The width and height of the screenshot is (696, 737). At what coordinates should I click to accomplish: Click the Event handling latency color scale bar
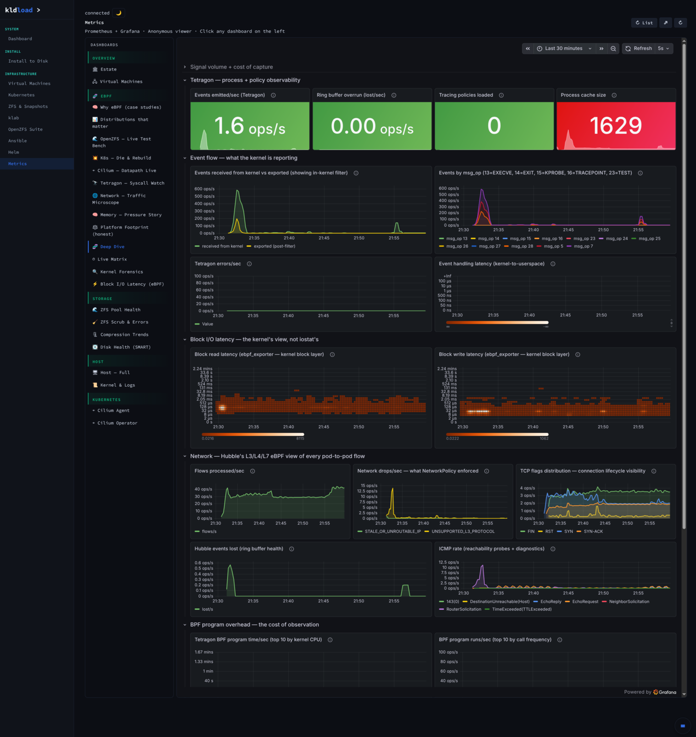[x=497, y=323]
